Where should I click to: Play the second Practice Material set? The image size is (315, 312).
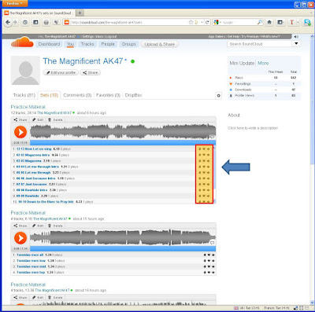click(20, 238)
